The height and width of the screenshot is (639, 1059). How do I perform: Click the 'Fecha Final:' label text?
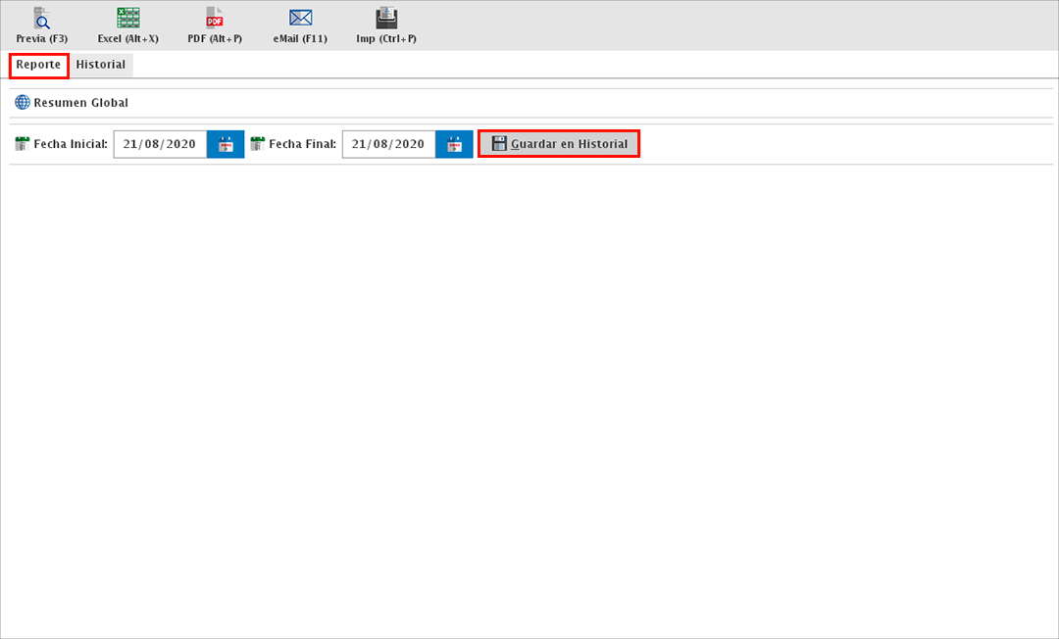tap(302, 144)
